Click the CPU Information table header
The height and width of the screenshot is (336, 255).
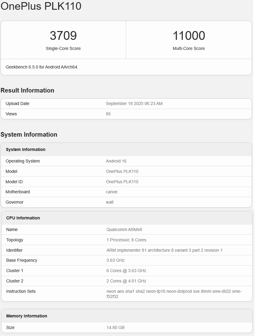23,218
